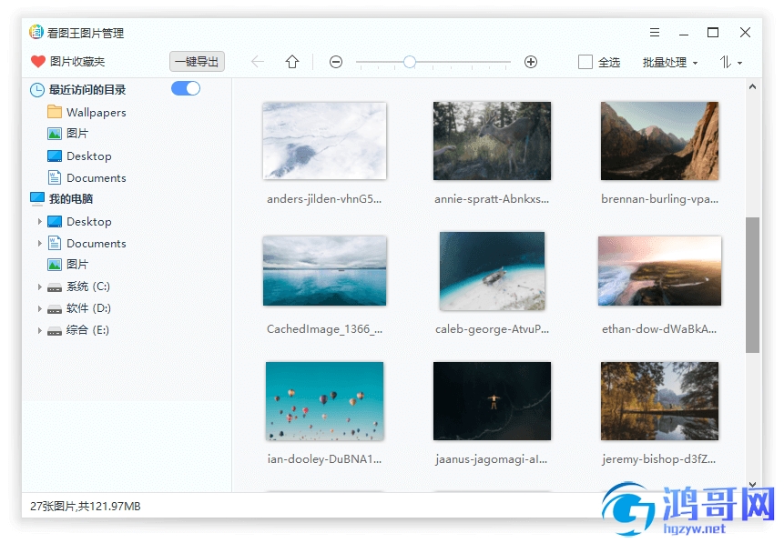Click the Desktop label in recent directories

pyautogui.click(x=89, y=156)
